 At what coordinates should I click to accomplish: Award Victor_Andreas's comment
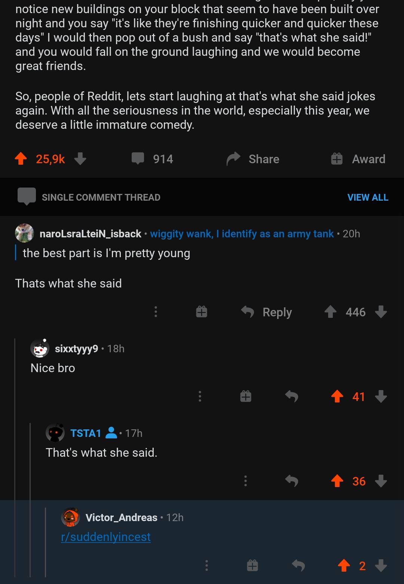pyautogui.click(x=252, y=566)
